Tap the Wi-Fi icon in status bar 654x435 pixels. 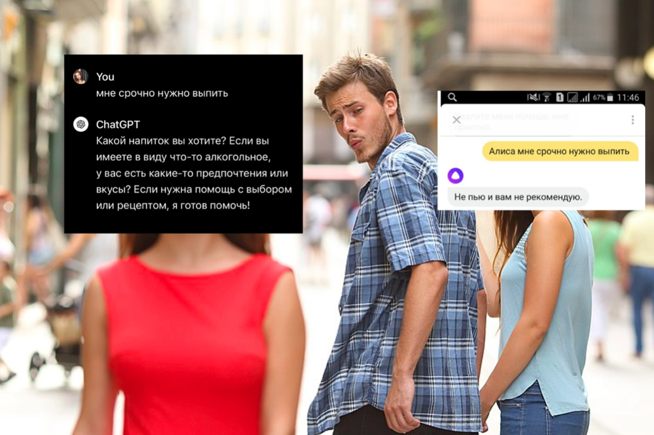tap(547, 97)
